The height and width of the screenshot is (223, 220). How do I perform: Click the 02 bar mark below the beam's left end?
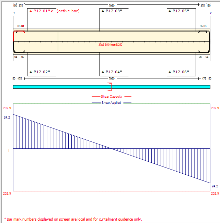pos(23,57)
